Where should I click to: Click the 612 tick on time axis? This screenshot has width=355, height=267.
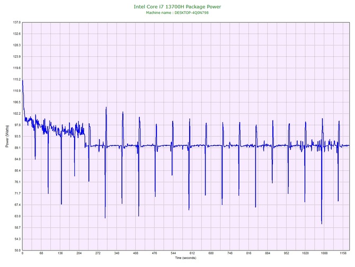[x=192, y=253]
